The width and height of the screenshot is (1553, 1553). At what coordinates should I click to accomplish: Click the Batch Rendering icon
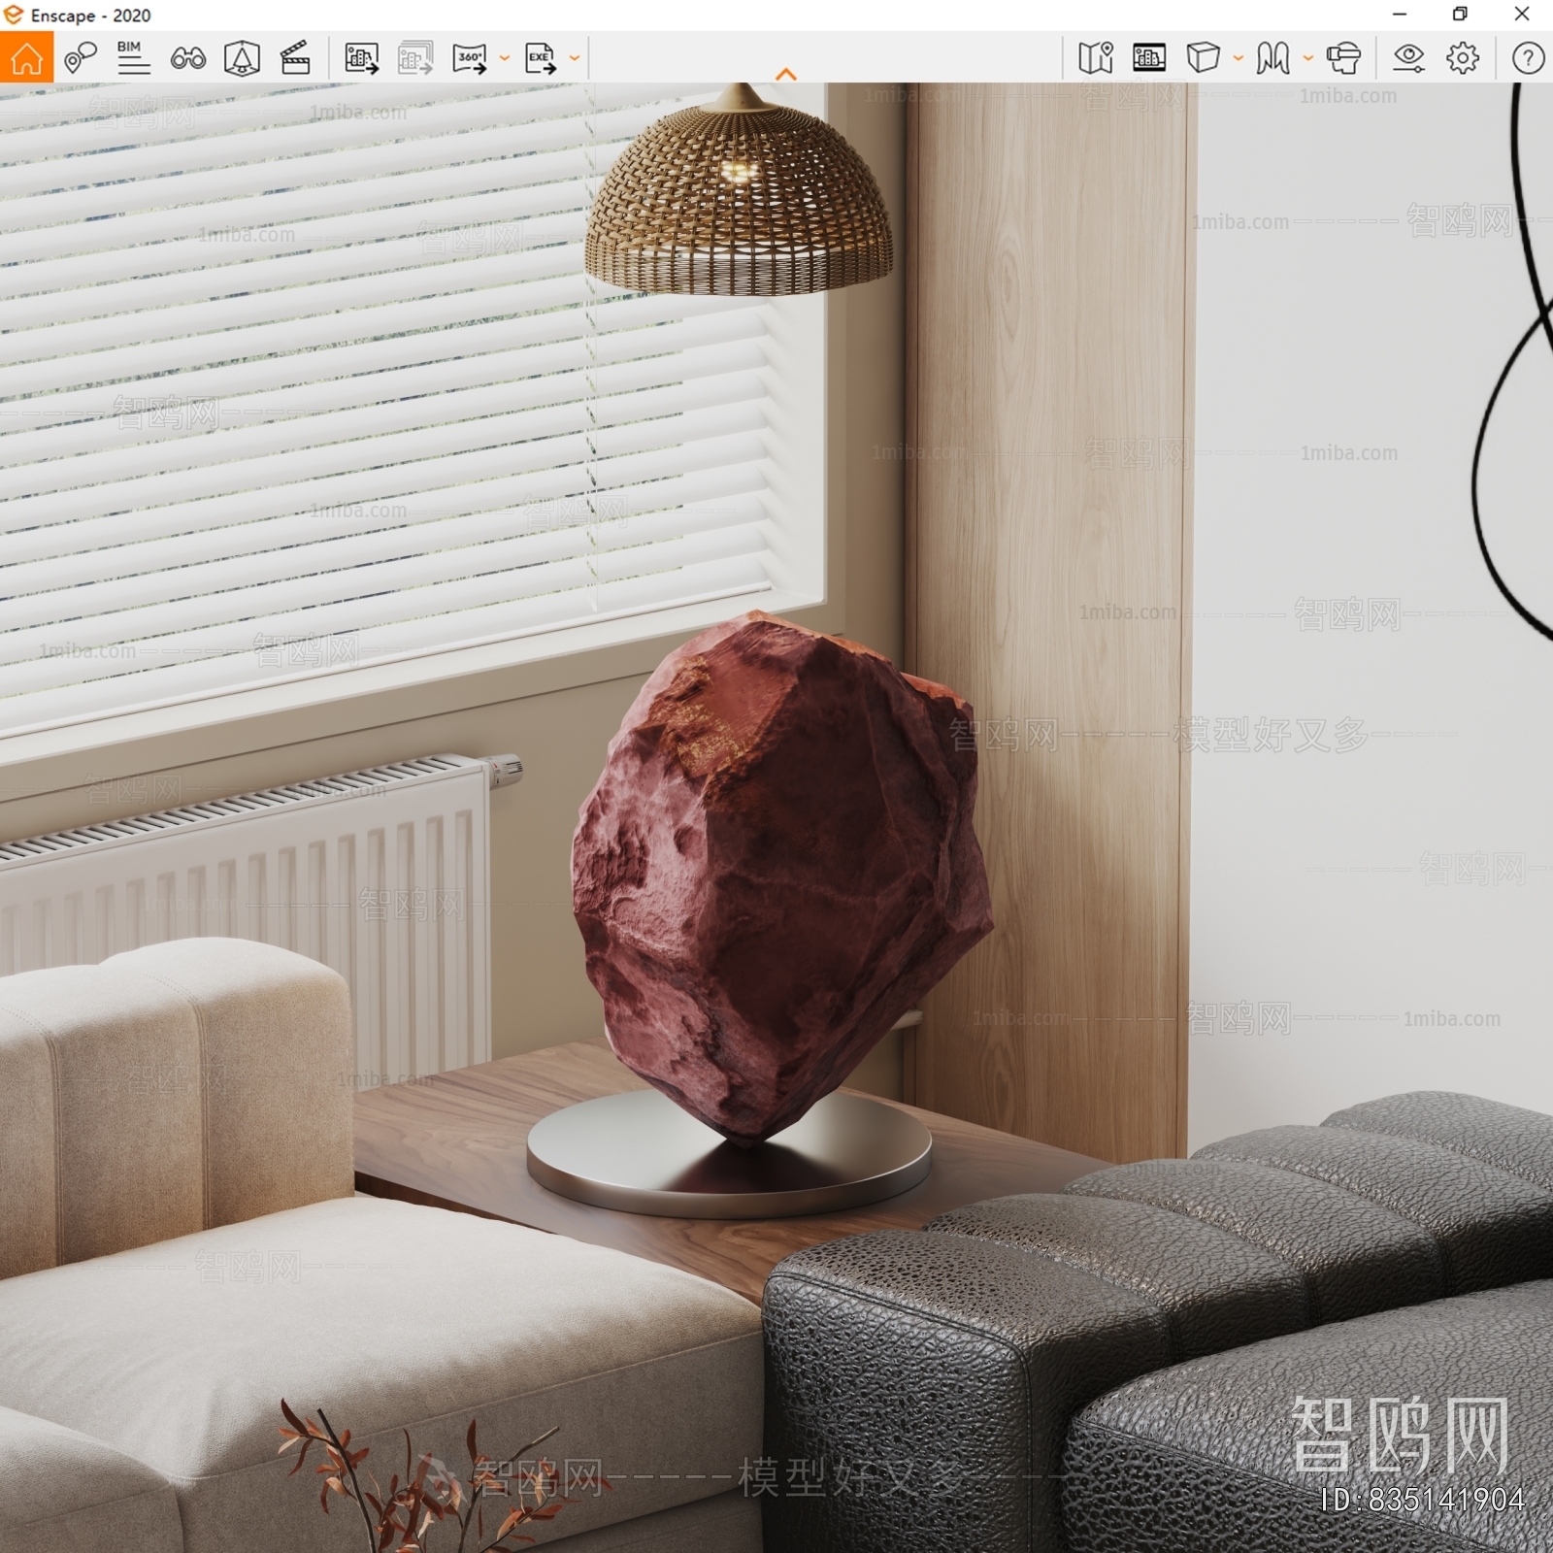(x=415, y=58)
